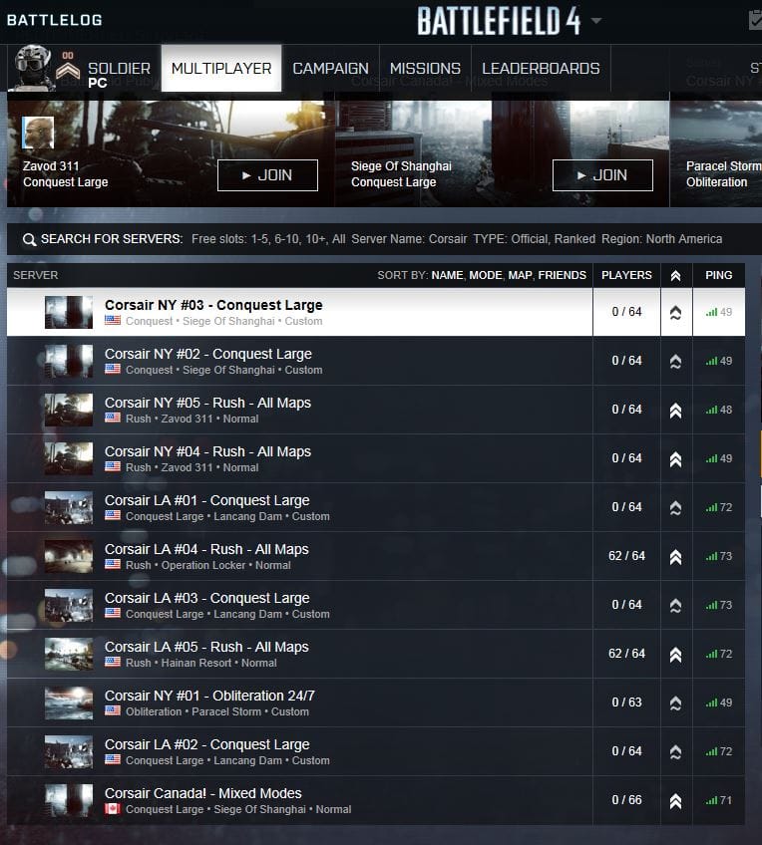Screen dimensions: 762x845
Task: Click 62 / 64 players on Corsair LA #04
Action: [x=626, y=556]
